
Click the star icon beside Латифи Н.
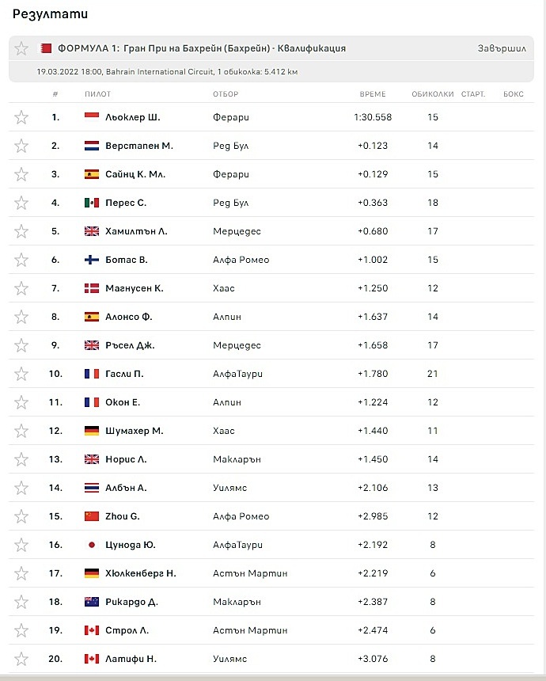click(21, 659)
